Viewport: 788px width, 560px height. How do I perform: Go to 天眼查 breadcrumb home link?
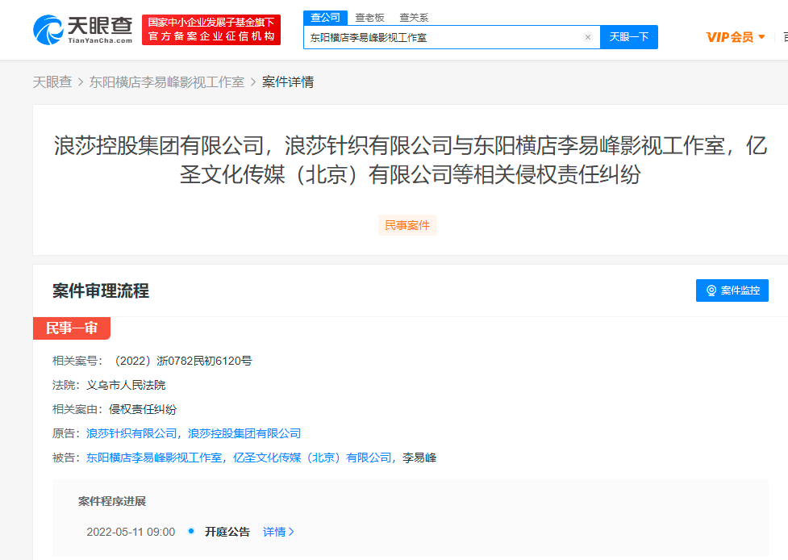(52, 82)
